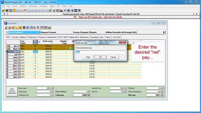Click OK in the Target net pay dialog
The width and height of the screenshot is (201, 113).
pos(100,57)
